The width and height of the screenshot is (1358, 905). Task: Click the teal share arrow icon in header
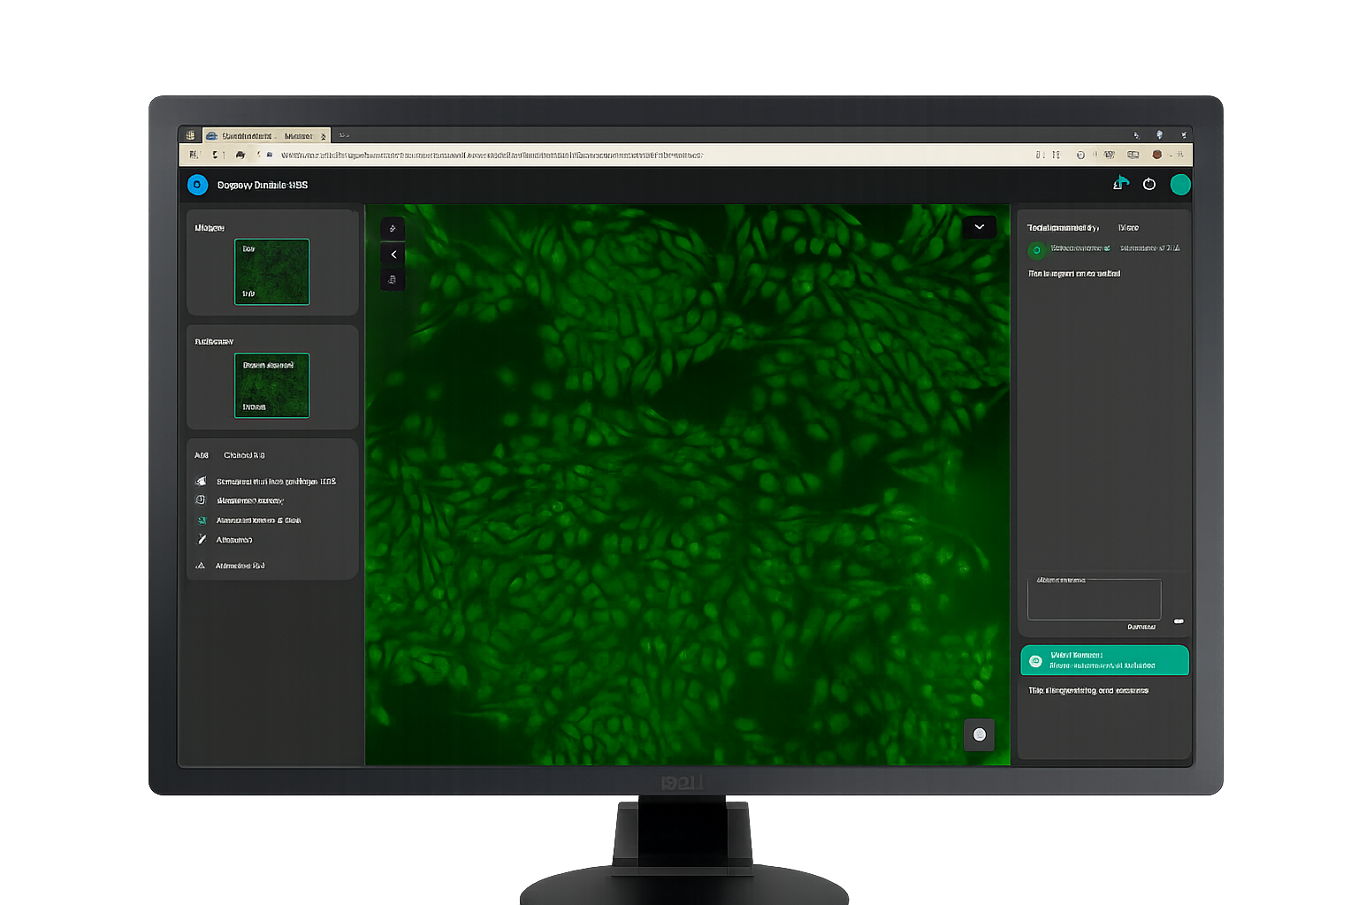coord(1121,183)
